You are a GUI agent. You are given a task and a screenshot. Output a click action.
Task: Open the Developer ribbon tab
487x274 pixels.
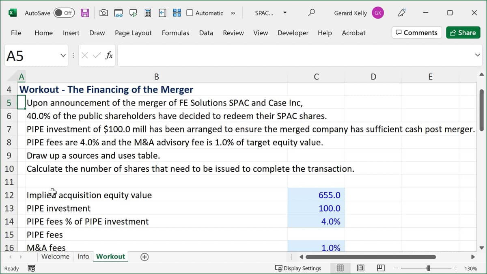click(293, 33)
